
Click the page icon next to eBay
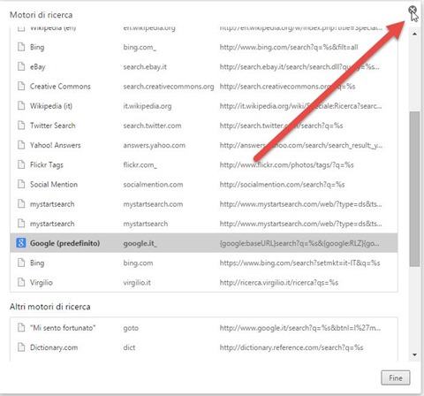21,66
